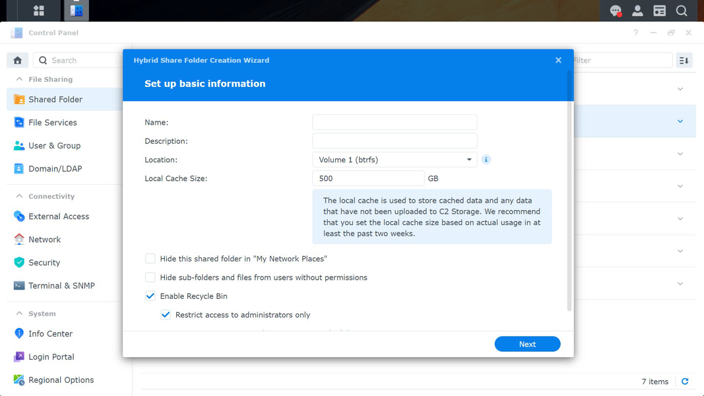Expand the seventh shared folder row chevron

[680, 284]
